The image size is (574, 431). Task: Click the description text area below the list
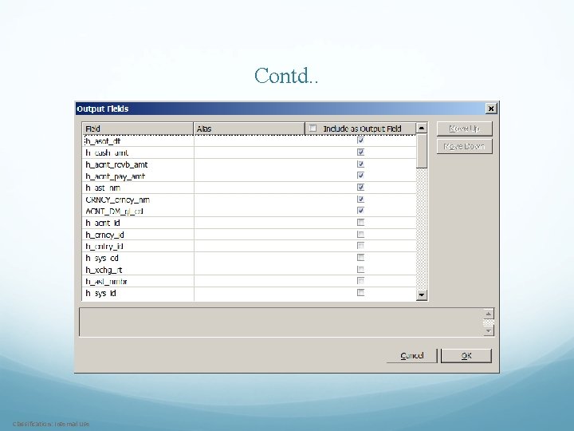281,322
